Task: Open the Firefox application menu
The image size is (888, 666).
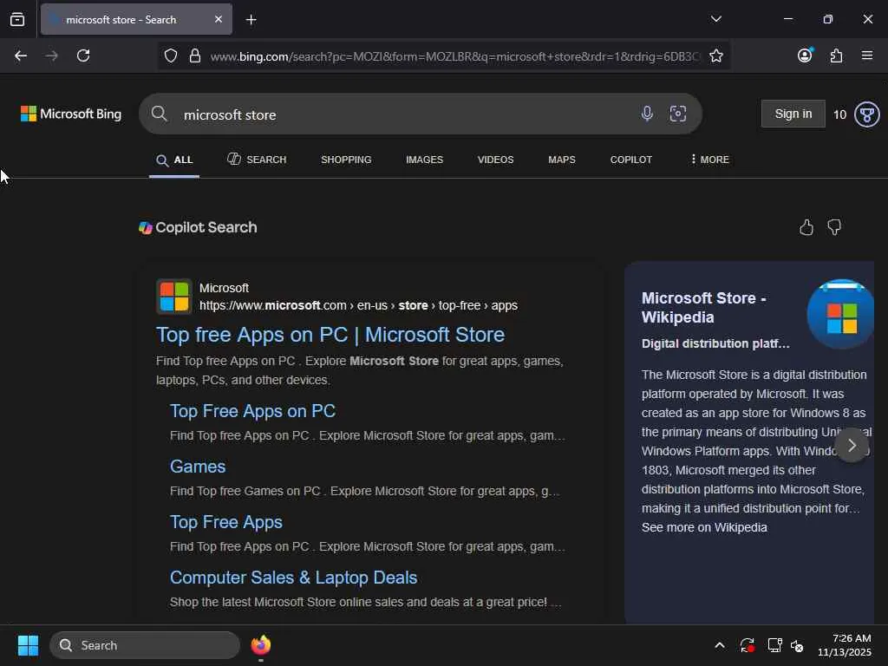Action: click(x=866, y=55)
